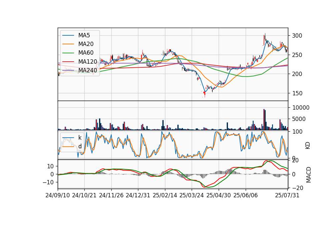The height and width of the screenshot is (230, 320).
Task: Click the 25/02/14 date label
Action: point(165,195)
